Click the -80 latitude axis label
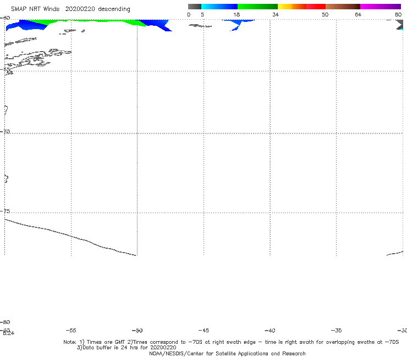This screenshot has height=357, width=407. (x=5, y=322)
